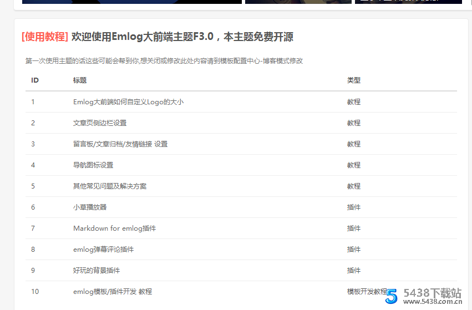
Task: Open the [使用教程] heading link
Action: (45, 37)
